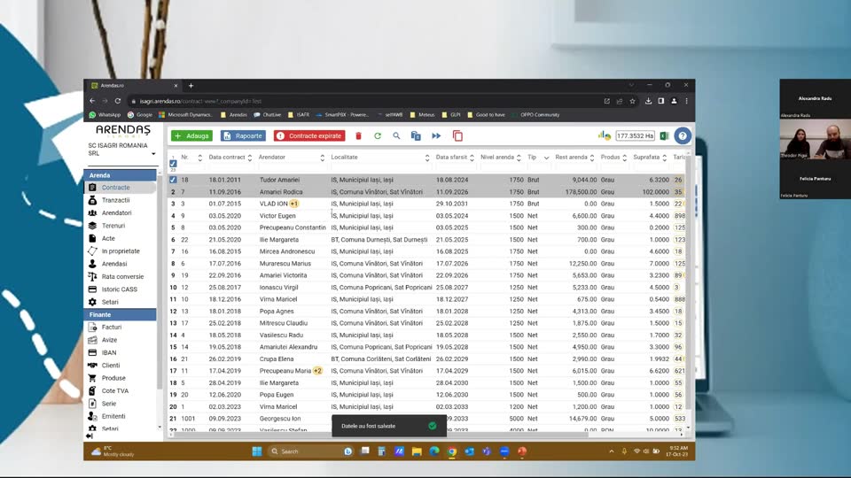This screenshot has width=851, height=478.
Task: Sort by Arendator column arrows
Action: tap(323, 158)
